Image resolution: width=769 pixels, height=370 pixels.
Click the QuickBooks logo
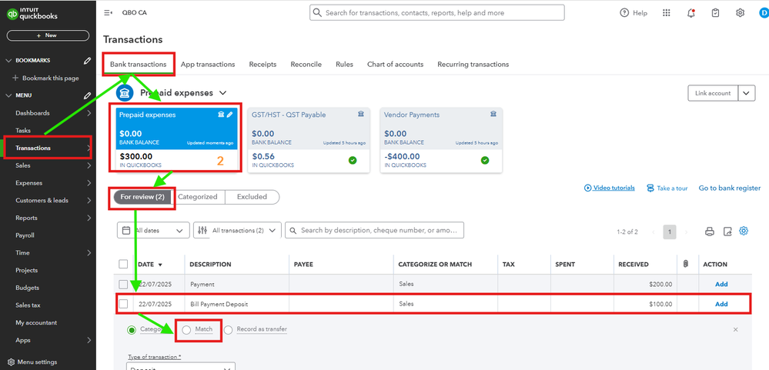[x=32, y=14]
